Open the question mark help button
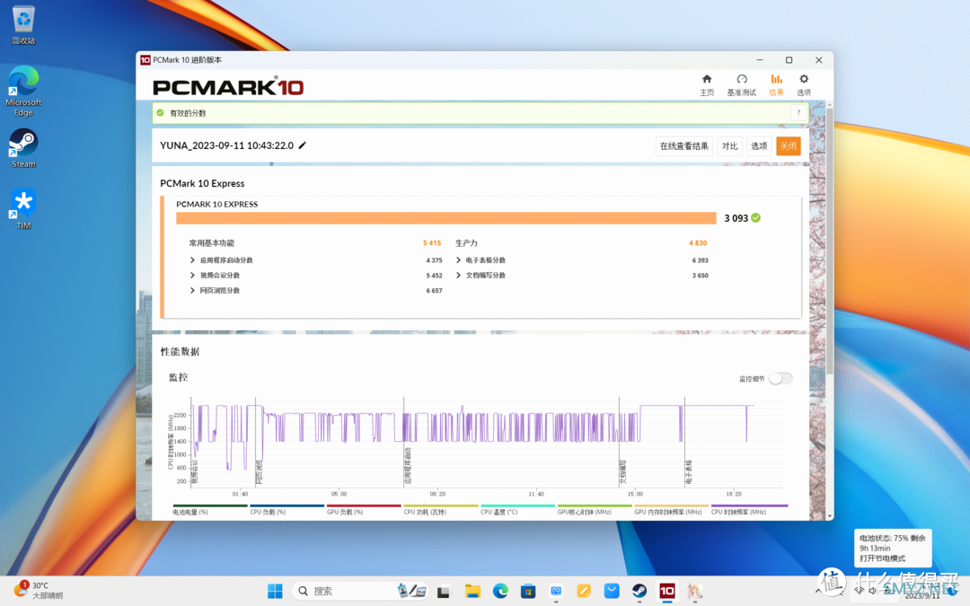The width and height of the screenshot is (970, 606). (798, 112)
